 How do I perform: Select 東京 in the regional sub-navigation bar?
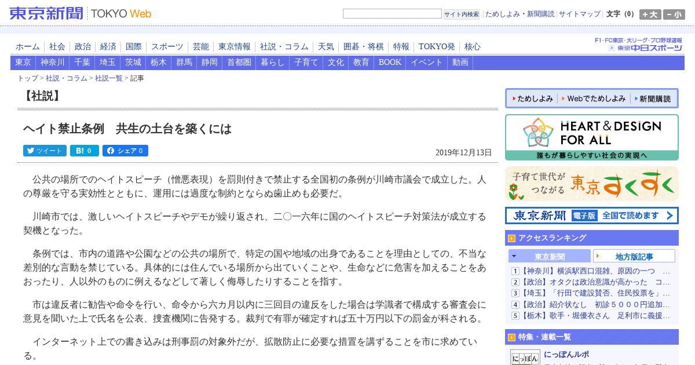pos(23,63)
